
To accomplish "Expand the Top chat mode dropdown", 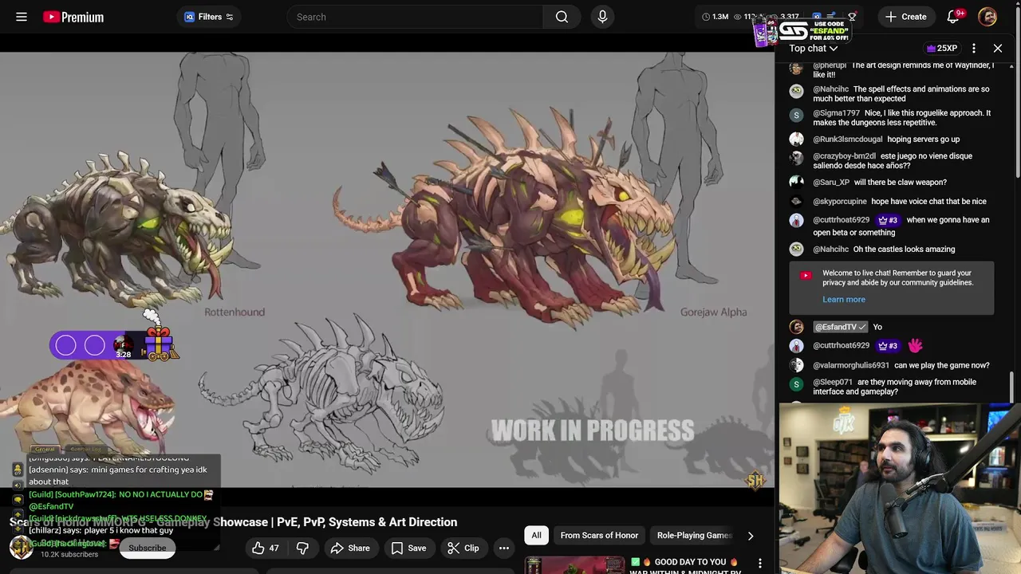I will [x=814, y=49].
